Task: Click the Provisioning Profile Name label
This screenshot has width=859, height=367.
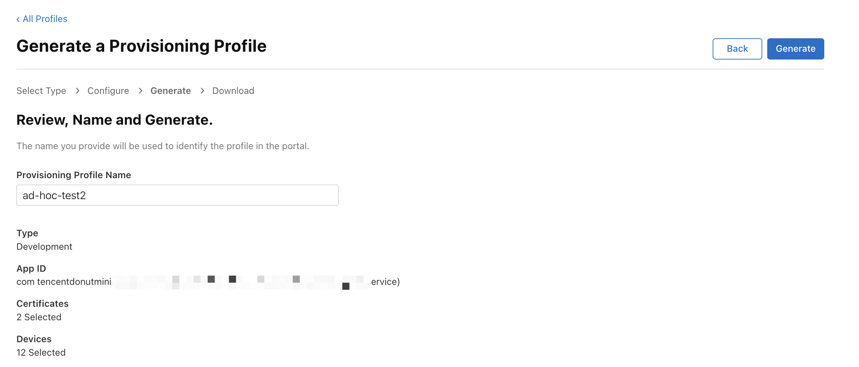Action: [74, 175]
